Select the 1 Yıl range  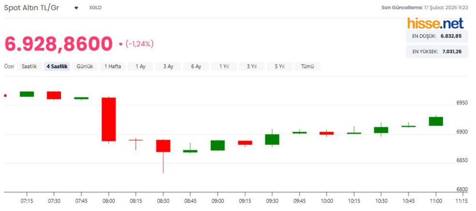click(x=224, y=67)
